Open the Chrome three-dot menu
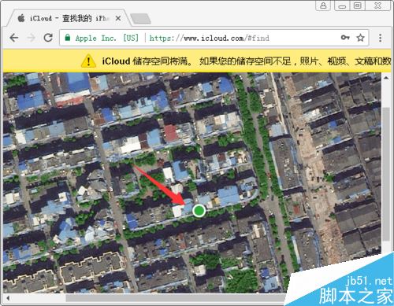This screenshot has width=394, height=306. 380,38
